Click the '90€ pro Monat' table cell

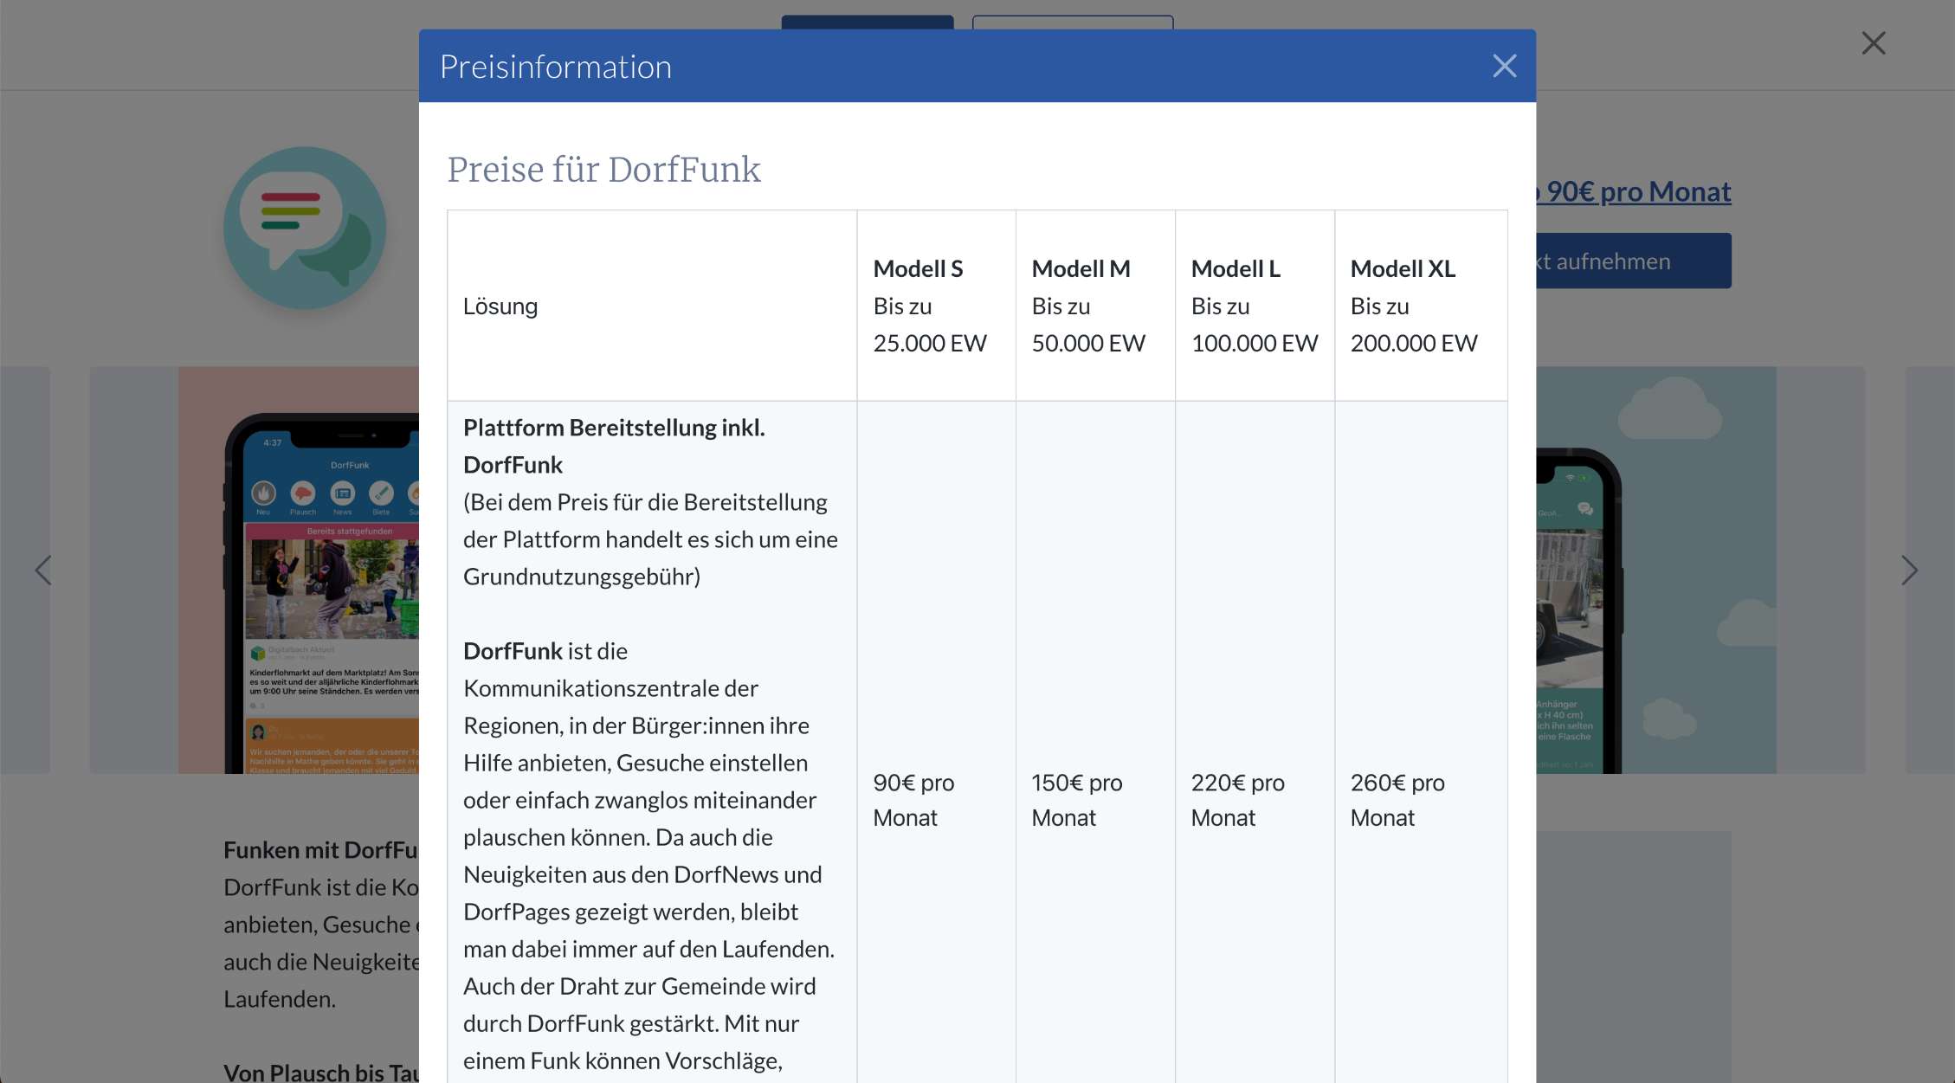936,800
